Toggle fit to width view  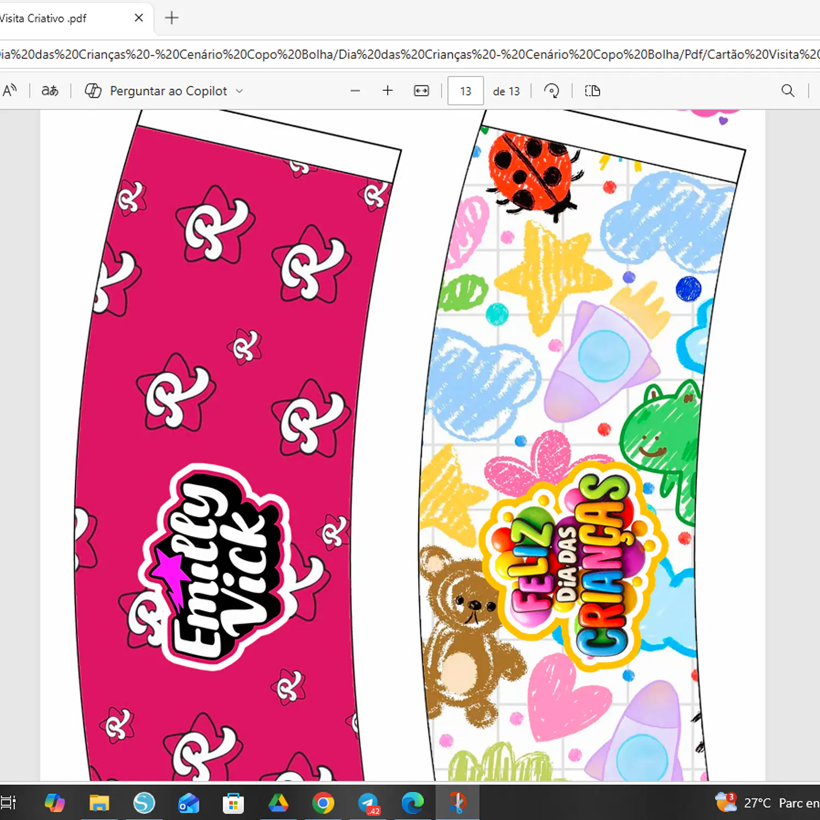coord(421,91)
